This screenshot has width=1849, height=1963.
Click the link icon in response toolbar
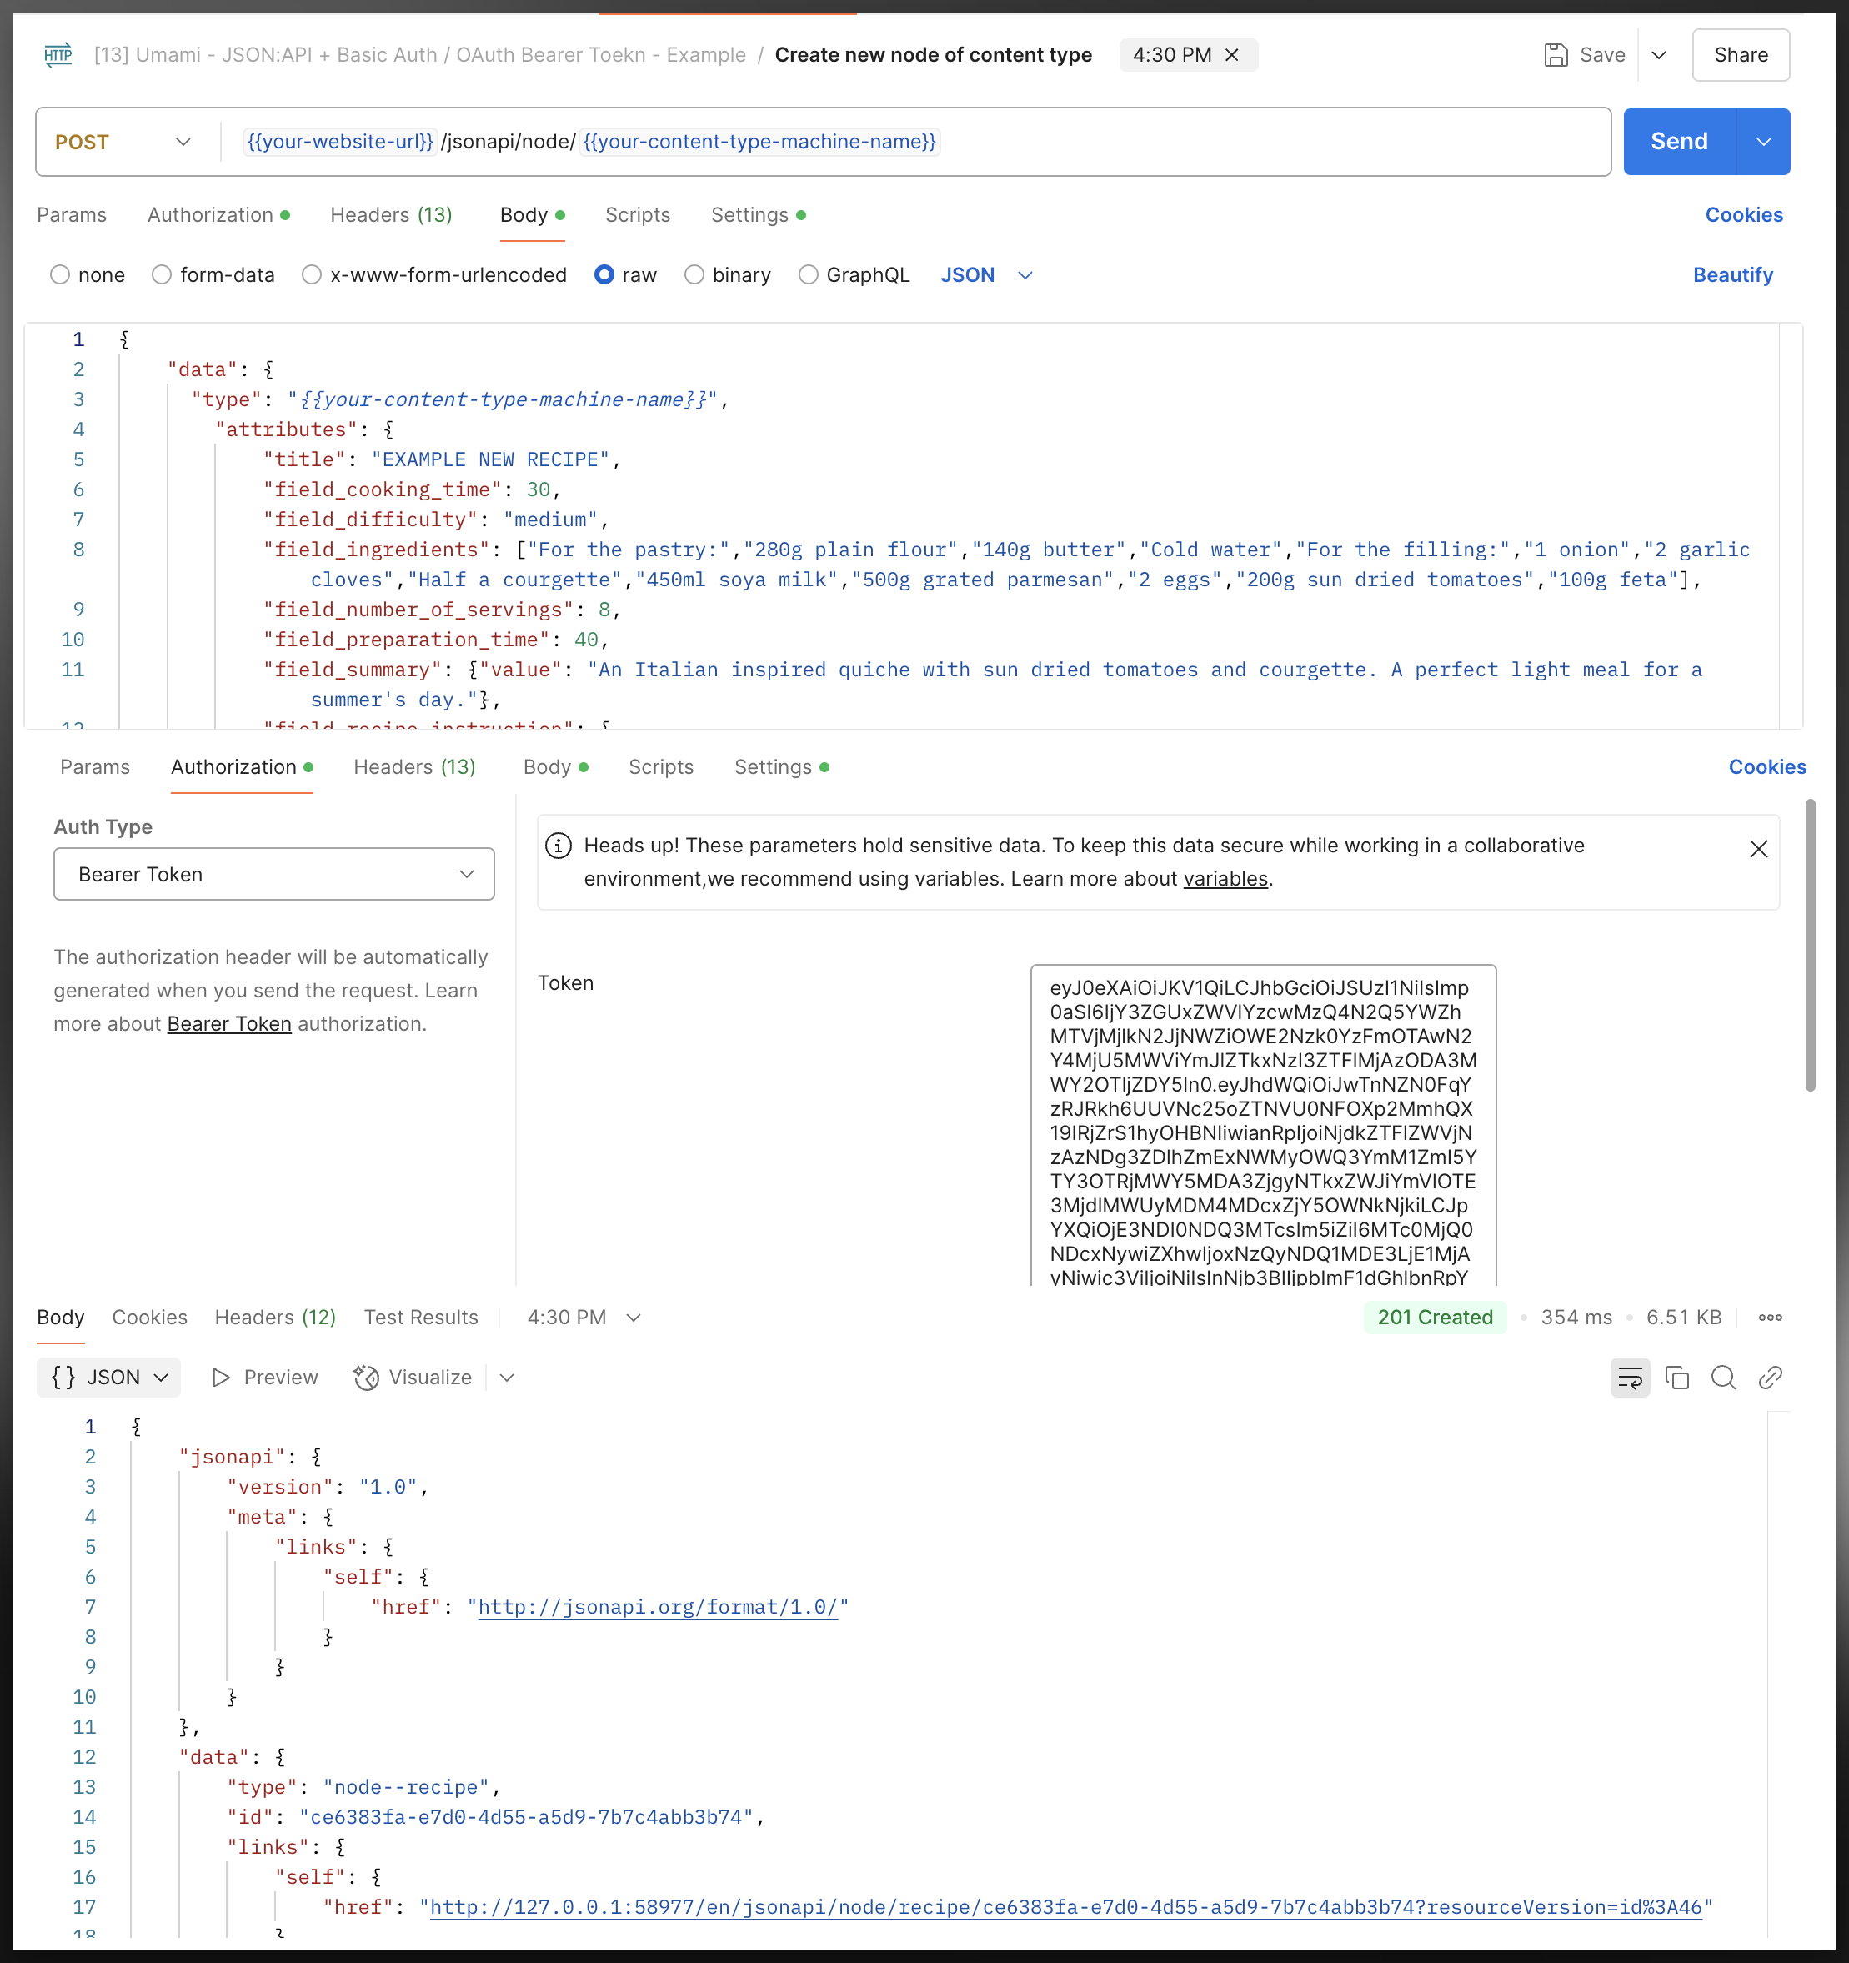(x=1771, y=1378)
